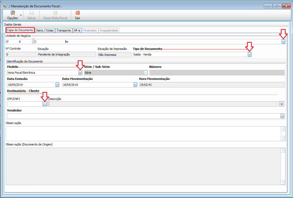Click the plus button beside Descrição
The image size is (293, 198).
(x=282, y=104)
